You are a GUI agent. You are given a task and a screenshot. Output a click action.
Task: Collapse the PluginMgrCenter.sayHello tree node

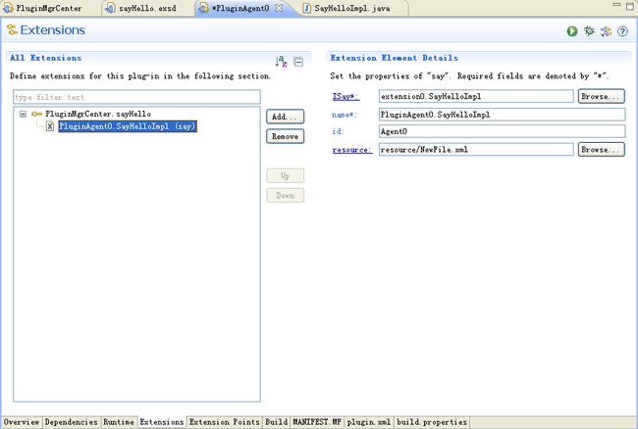pyautogui.click(x=24, y=114)
